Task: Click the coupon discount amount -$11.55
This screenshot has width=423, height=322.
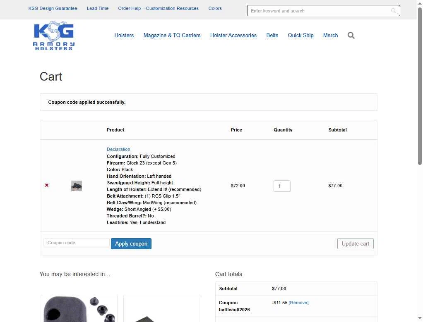Action: (x=280, y=303)
